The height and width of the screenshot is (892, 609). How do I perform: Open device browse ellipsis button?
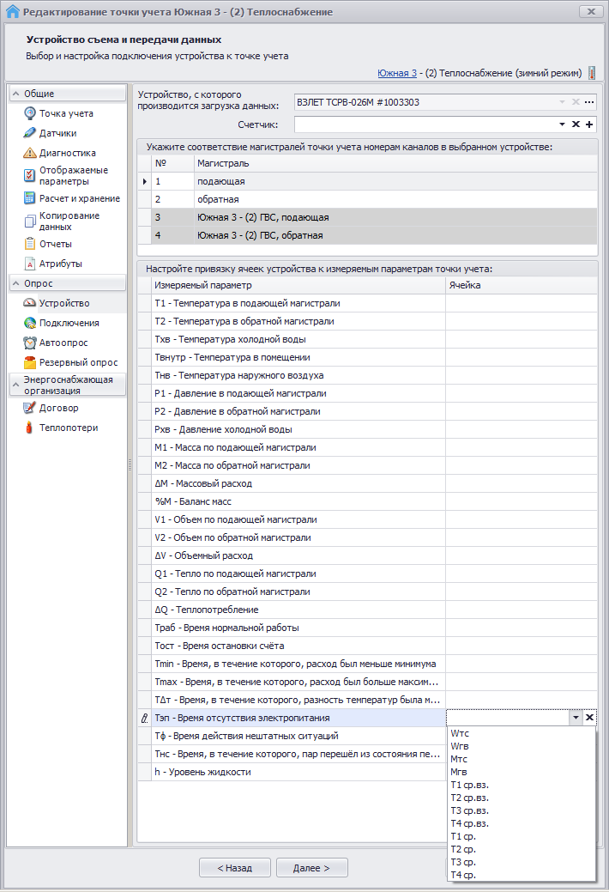(589, 102)
